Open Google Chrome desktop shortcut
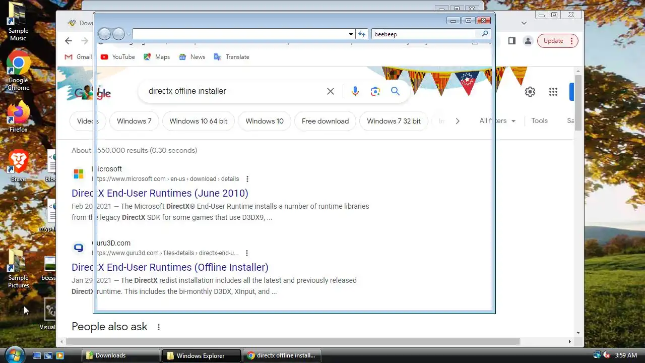This screenshot has width=645, height=363. point(18,71)
